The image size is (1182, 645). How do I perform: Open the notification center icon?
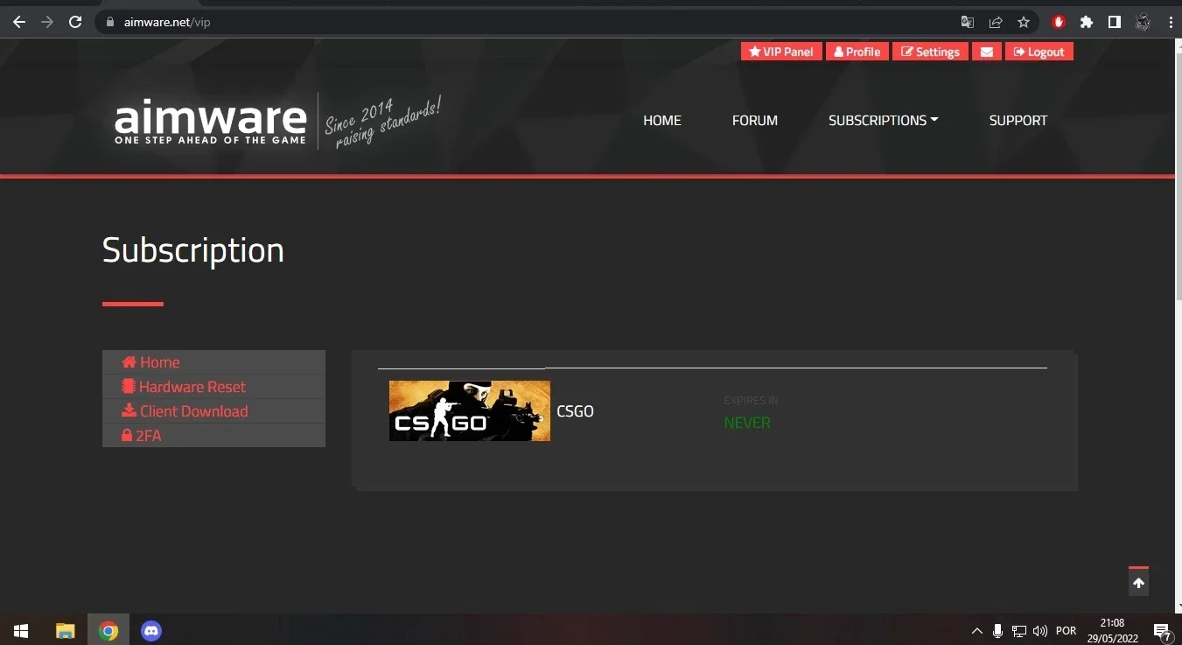click(x=1163, y=631)
